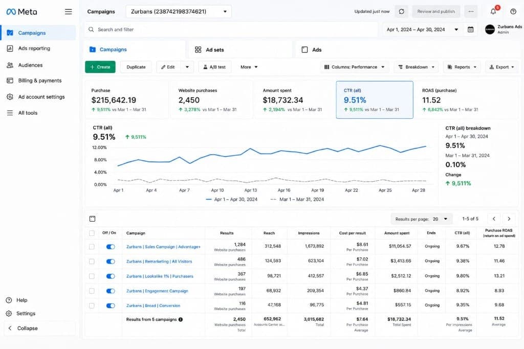Click the A/B test flask button
524x349 pixels.
click(214, 67)
